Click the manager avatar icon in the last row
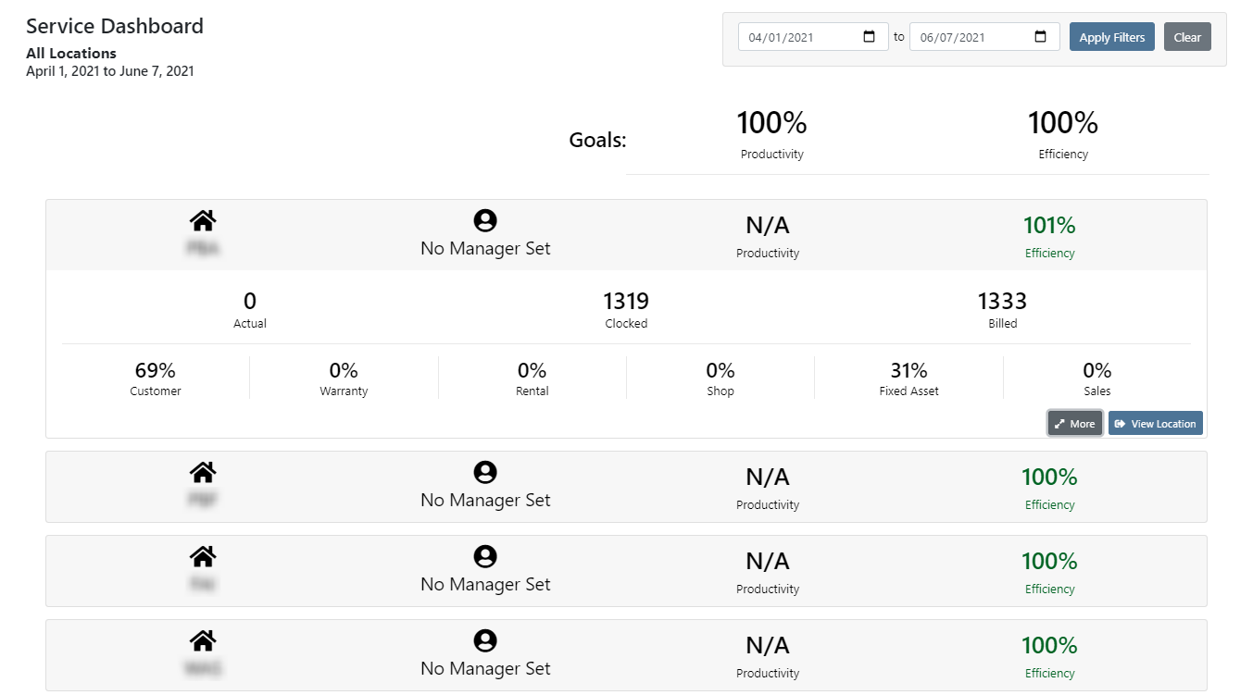 [485, 640]
